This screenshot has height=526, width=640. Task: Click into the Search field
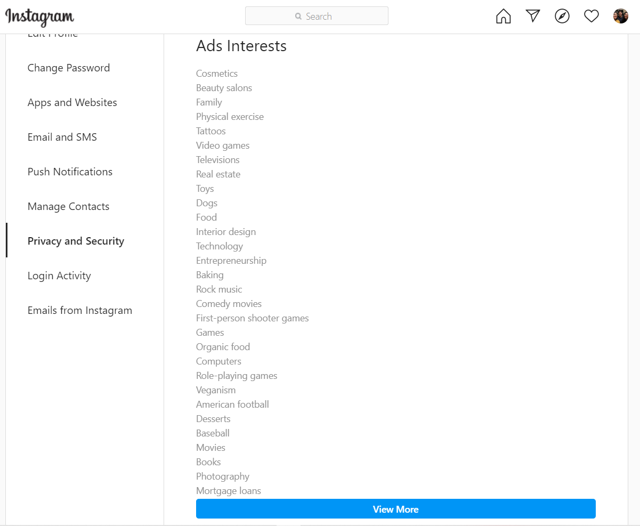[317, 16]
